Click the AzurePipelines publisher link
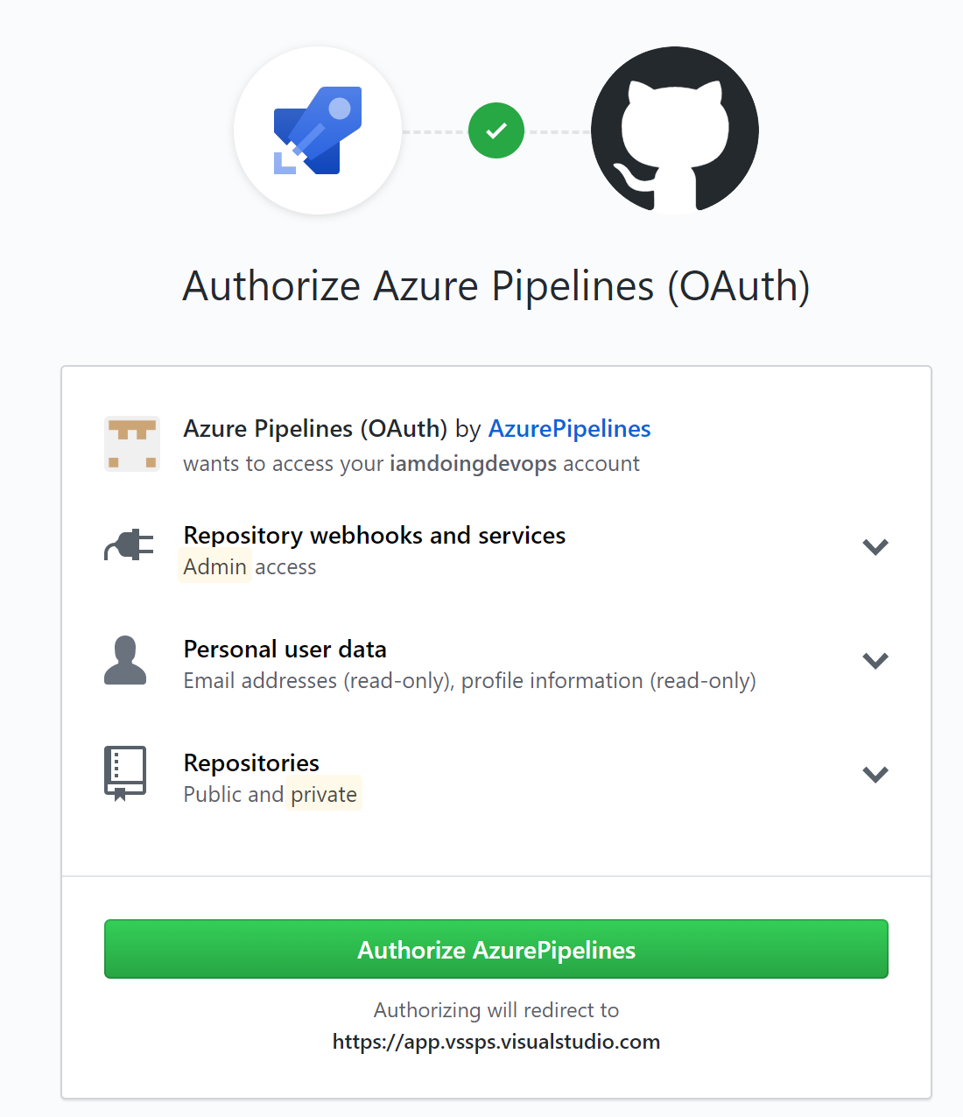Viewport: 963px width, 1117px height. point(569,429)
